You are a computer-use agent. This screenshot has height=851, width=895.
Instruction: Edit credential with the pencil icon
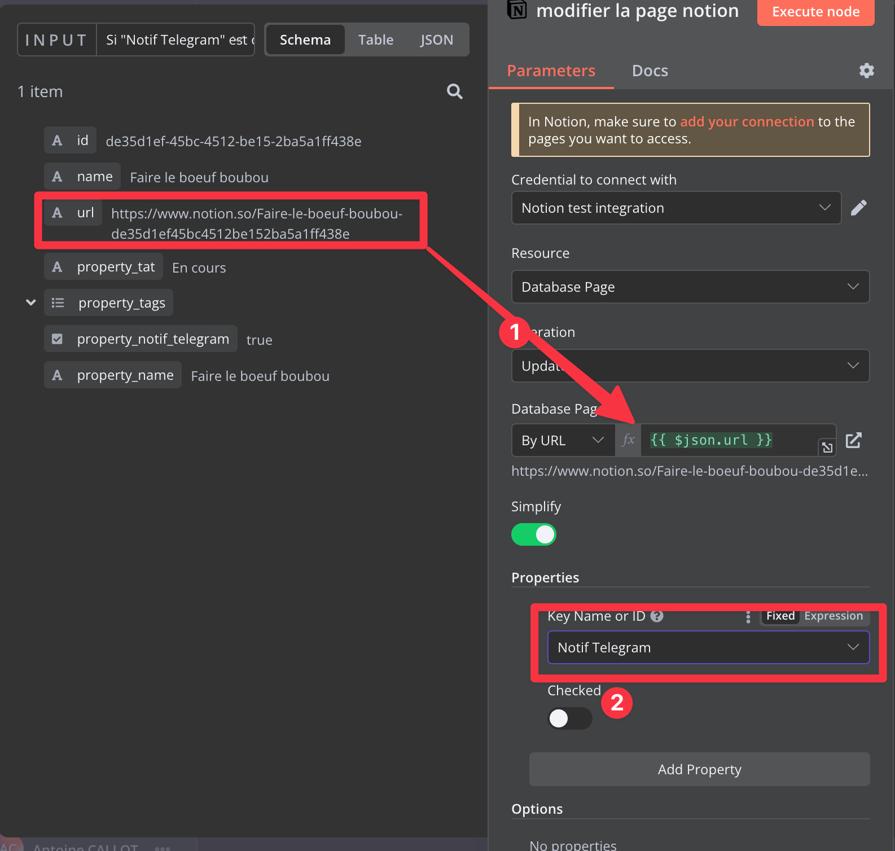(x=858, y=208)
